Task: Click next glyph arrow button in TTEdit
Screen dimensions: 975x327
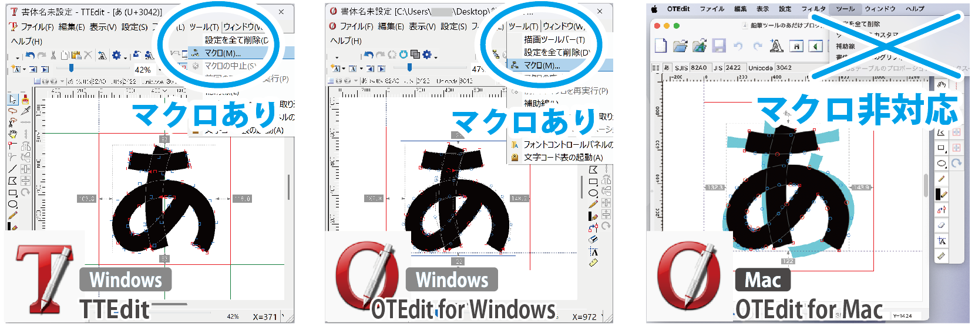Action: (x=45, y=69)
